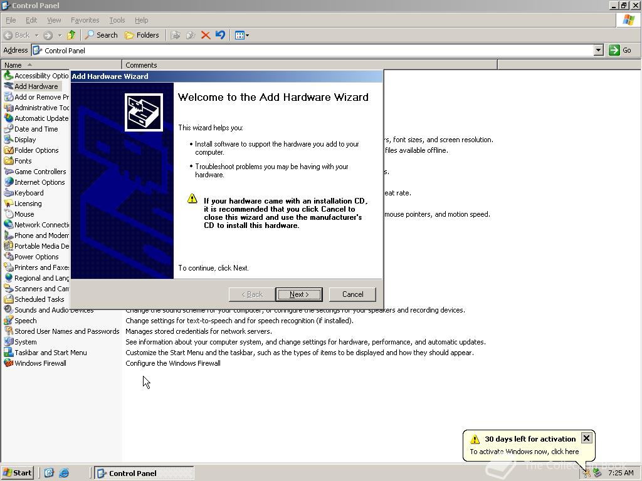Click the system tray clock 7:25 AM
Screen dimensions: 642x481
pyautogui.click(x=621, y=473)
